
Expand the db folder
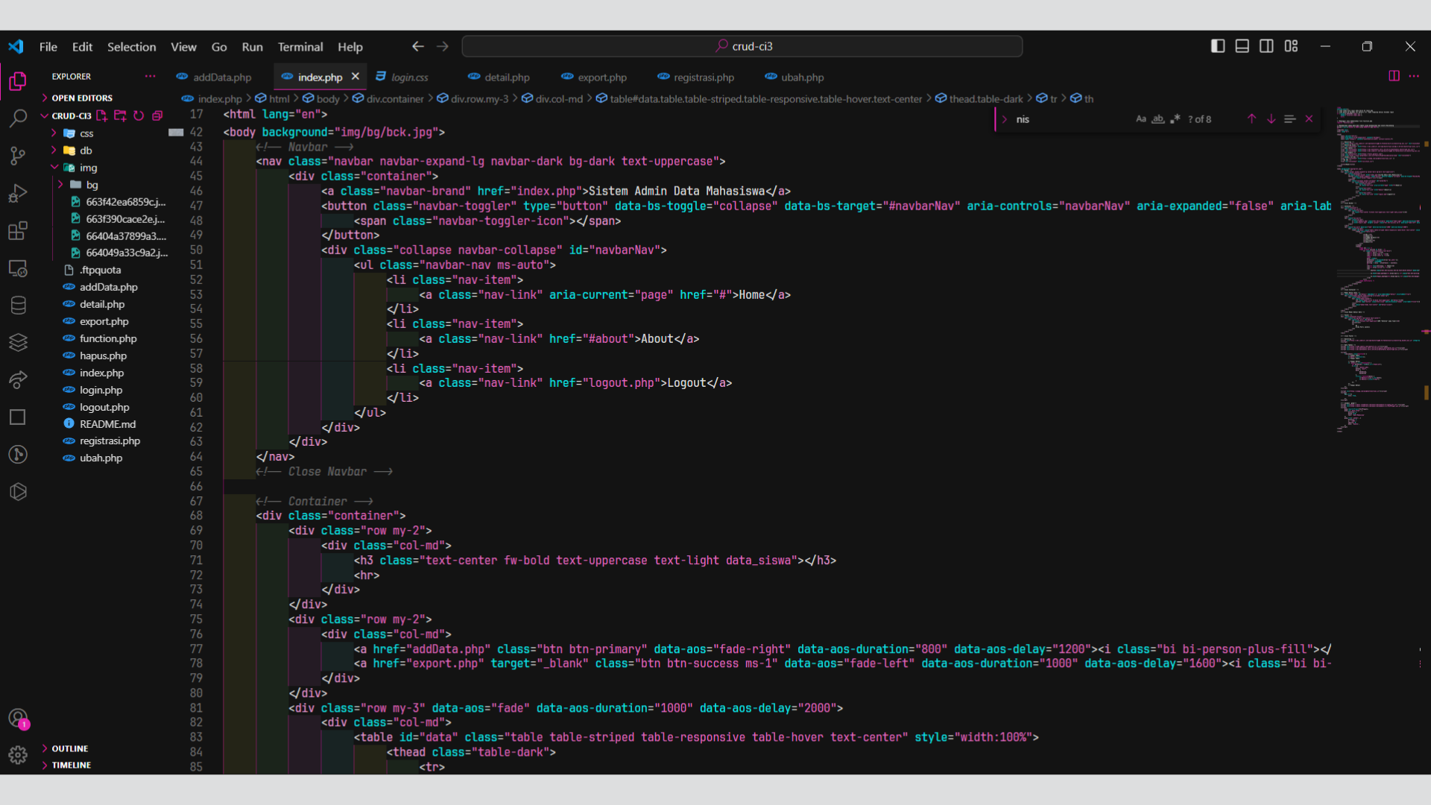(86, 151)
